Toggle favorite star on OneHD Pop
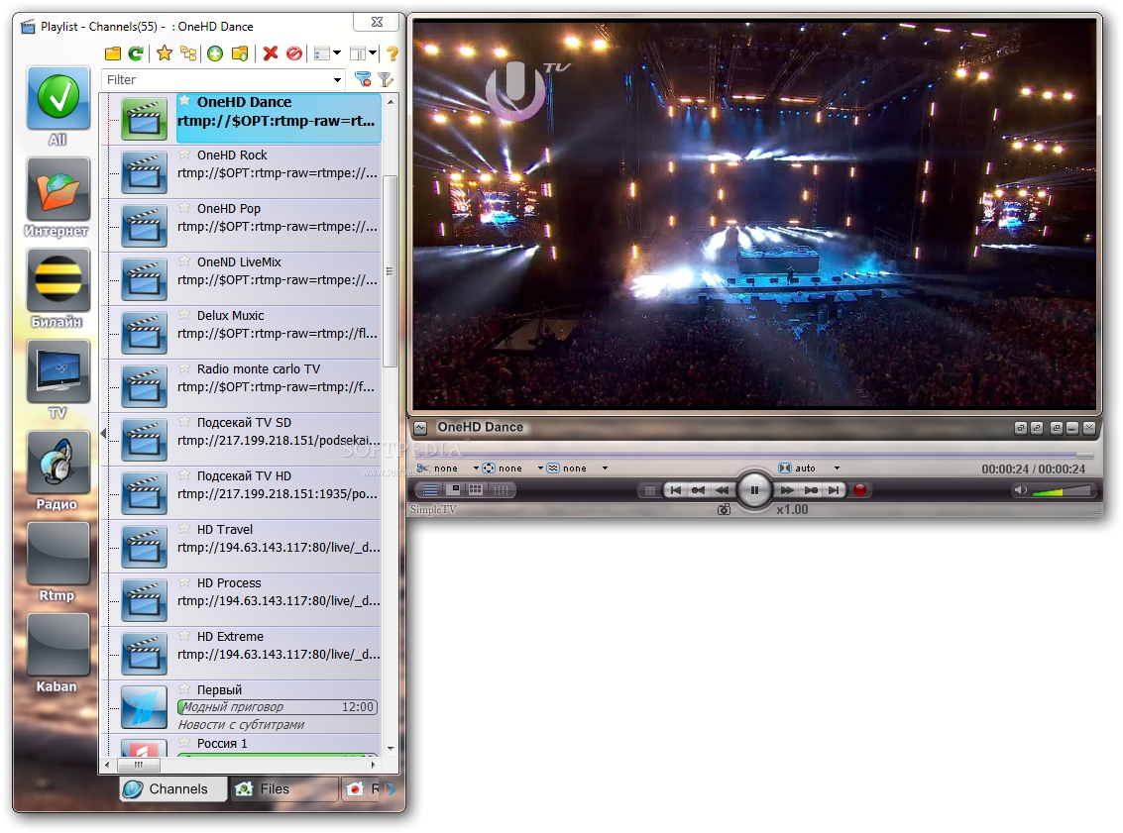 (184, 208)
